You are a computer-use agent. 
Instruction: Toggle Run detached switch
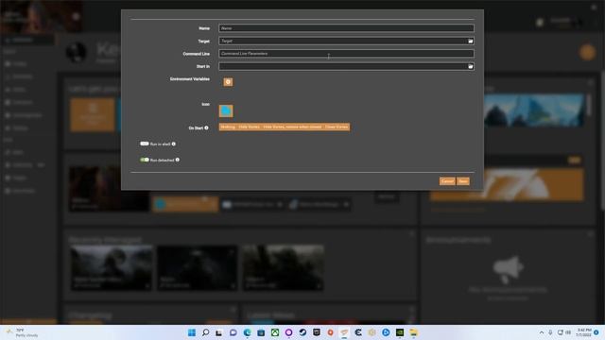(145, 160)
